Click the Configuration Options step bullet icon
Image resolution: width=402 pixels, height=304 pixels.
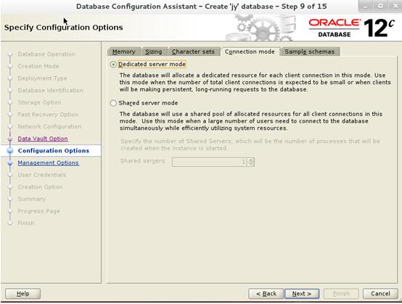pos(10,151)
